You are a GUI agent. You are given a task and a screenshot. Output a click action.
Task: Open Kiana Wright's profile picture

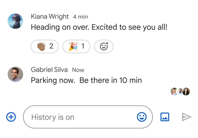[15, 21]
